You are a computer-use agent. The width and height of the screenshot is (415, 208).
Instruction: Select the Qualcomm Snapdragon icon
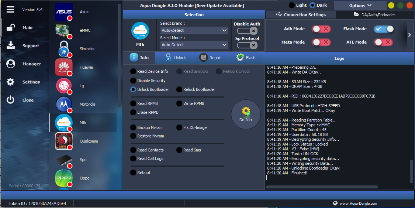(x=64, y=141)
